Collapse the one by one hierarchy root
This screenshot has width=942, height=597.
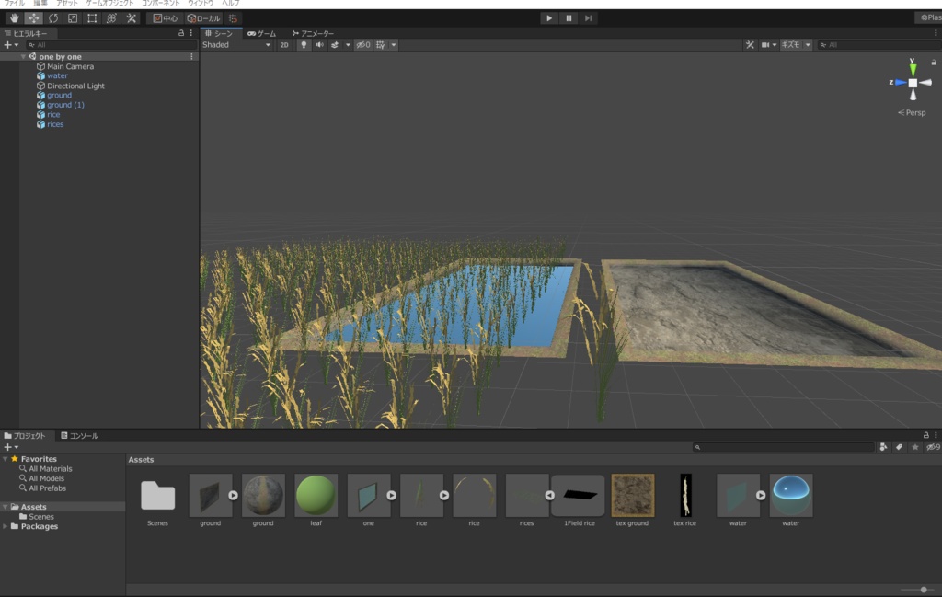[22, 56]
